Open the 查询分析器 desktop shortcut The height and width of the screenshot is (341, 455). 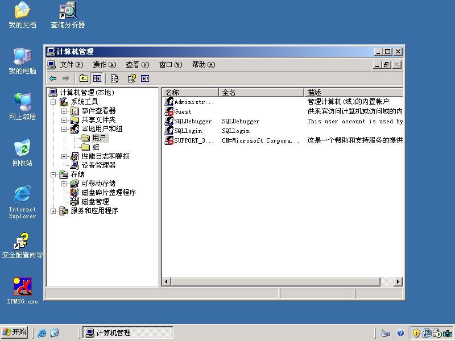click(x=68, y=15)
